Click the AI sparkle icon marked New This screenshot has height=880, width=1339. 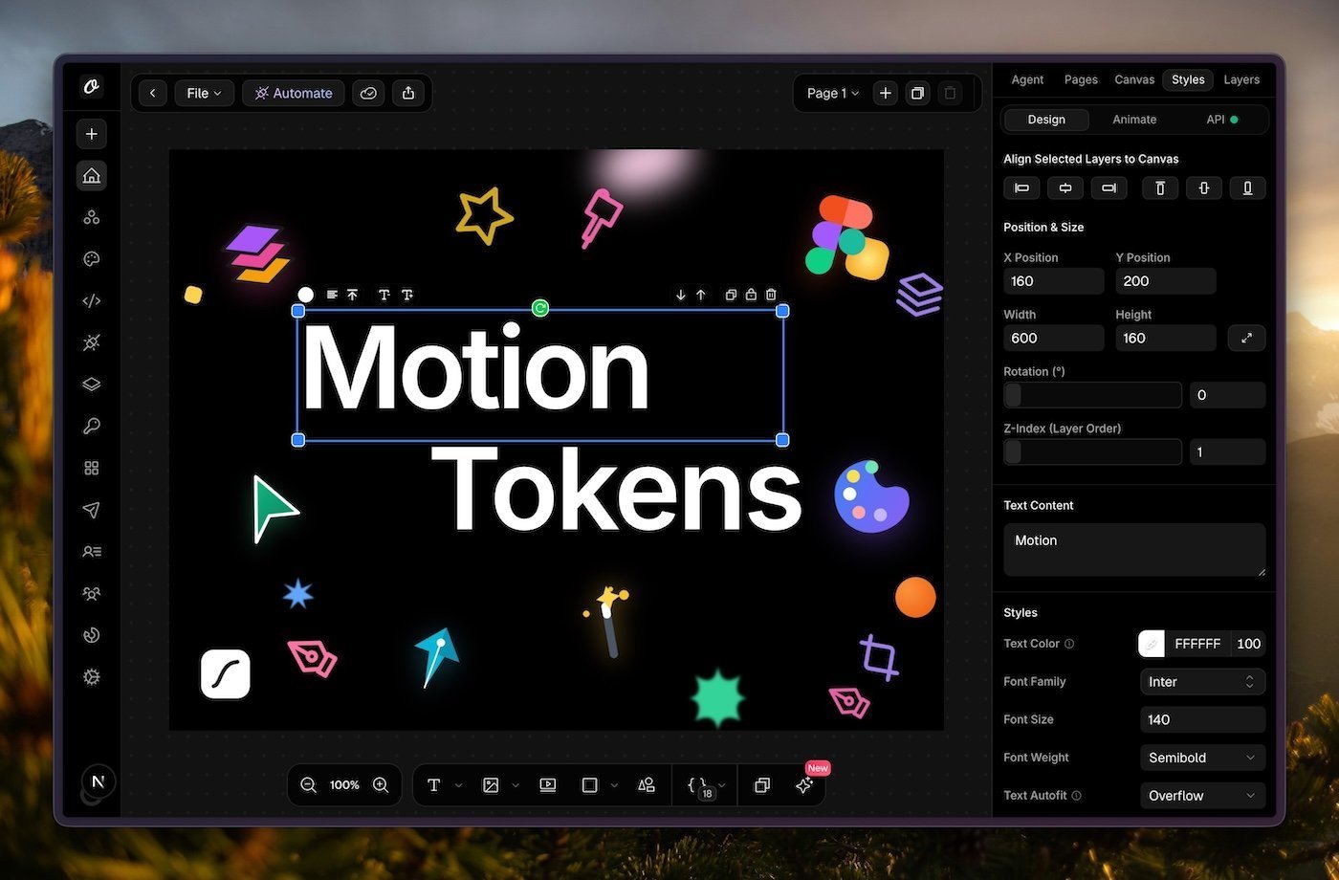tap(804, 785)
